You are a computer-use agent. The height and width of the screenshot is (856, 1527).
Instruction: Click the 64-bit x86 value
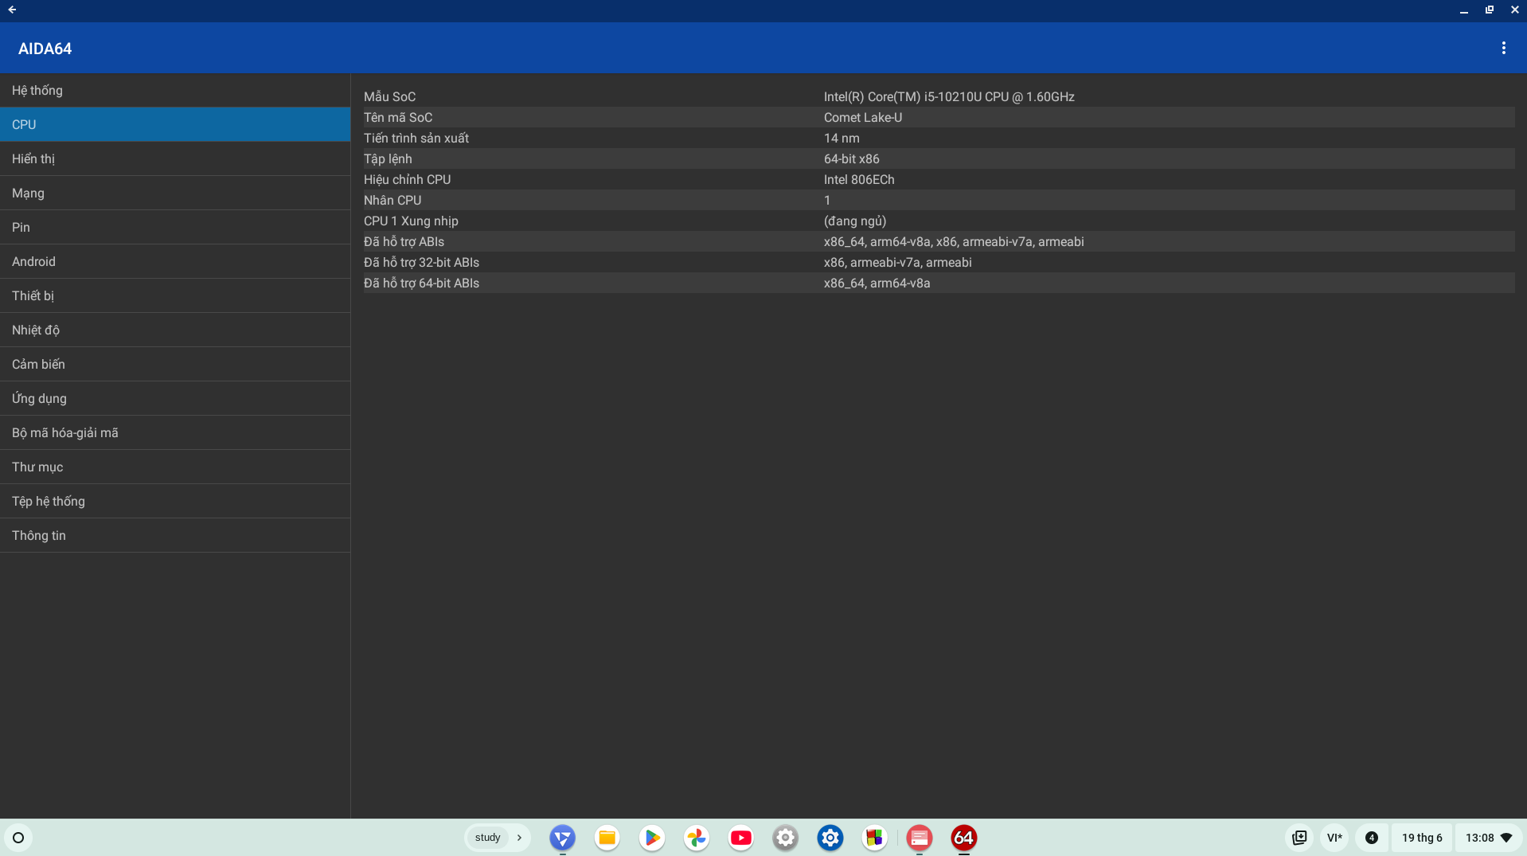coord(851,159)
